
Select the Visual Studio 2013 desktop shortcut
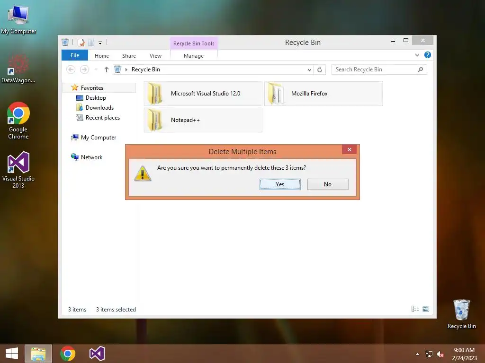pyautogui.click(x=18, y=170)
